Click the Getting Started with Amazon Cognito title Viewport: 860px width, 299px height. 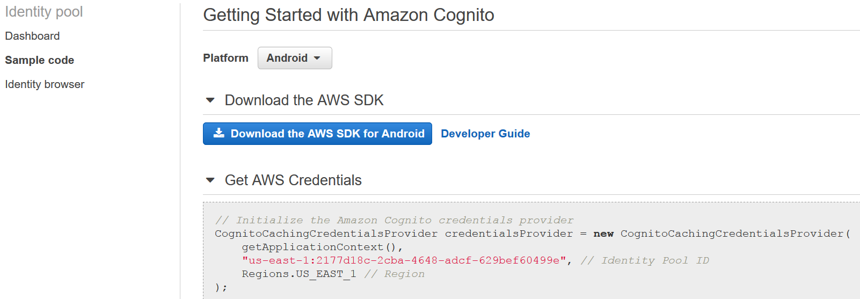click(x=348, y=15)
